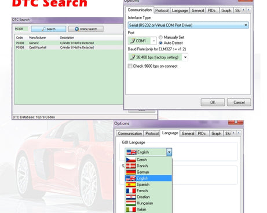
Task: Open the General tab in upper Options window
Action: click(197, 10)
